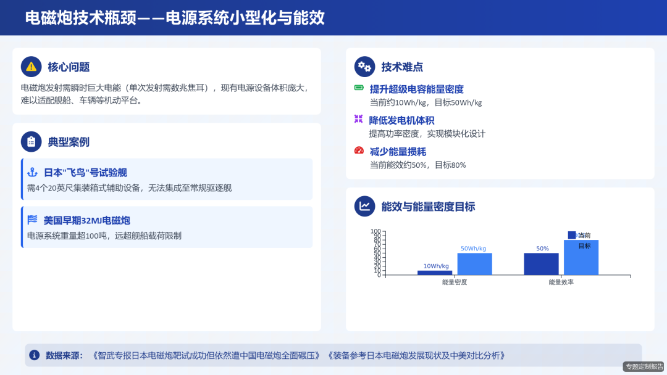Click the gears icon beside 技术难点
The width and height of the screenshot is (667, 375).
pyautogui.click(x=364, y=66)
